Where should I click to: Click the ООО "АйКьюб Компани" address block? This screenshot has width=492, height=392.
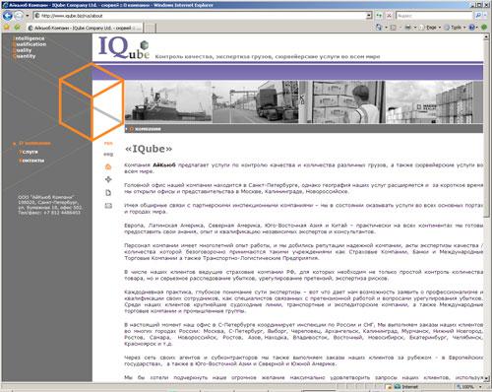[49, 205]
